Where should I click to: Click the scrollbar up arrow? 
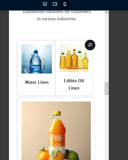(107, 12)
